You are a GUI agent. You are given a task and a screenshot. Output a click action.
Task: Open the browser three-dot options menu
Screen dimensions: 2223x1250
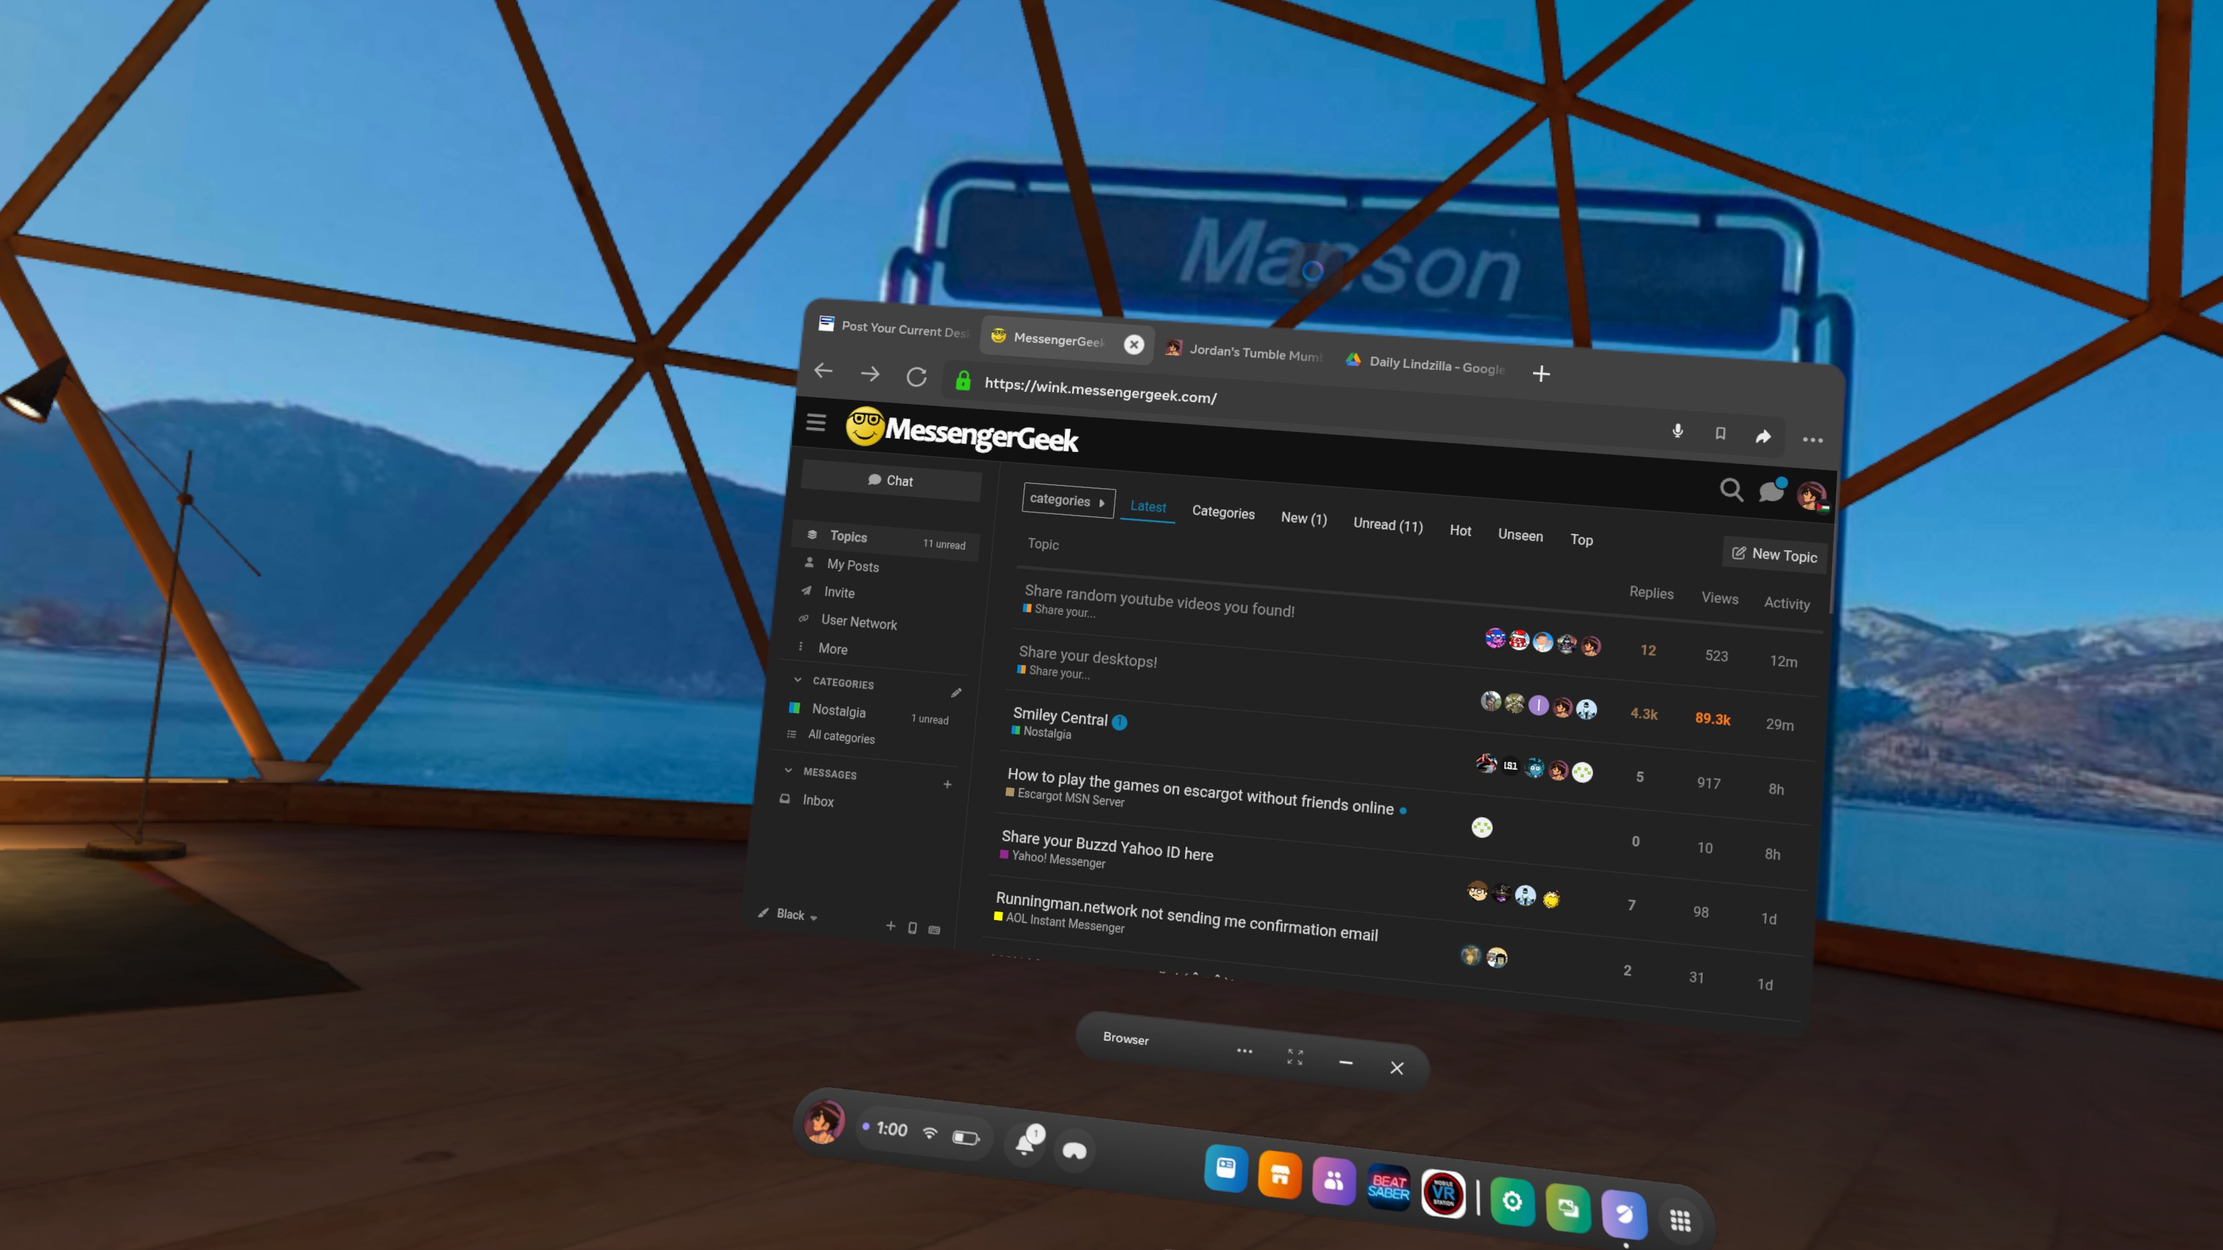point(1812,440)
